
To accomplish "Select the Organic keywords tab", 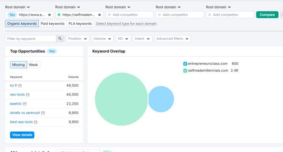I will [22, 24].
